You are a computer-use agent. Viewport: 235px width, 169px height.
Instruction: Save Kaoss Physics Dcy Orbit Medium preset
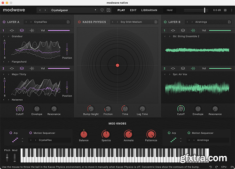point(156,22)
